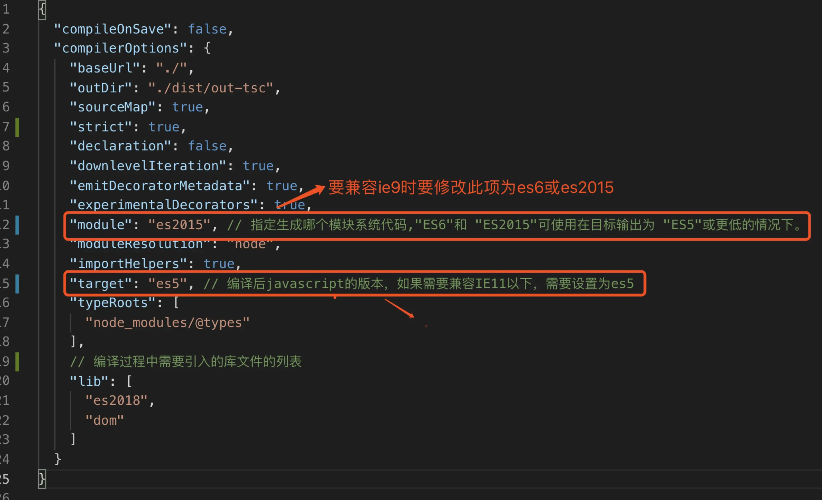Viewport: 822px width, 500px height.
Task: Click the "./dist/out-tsc" outDir value
Action: 210,88
